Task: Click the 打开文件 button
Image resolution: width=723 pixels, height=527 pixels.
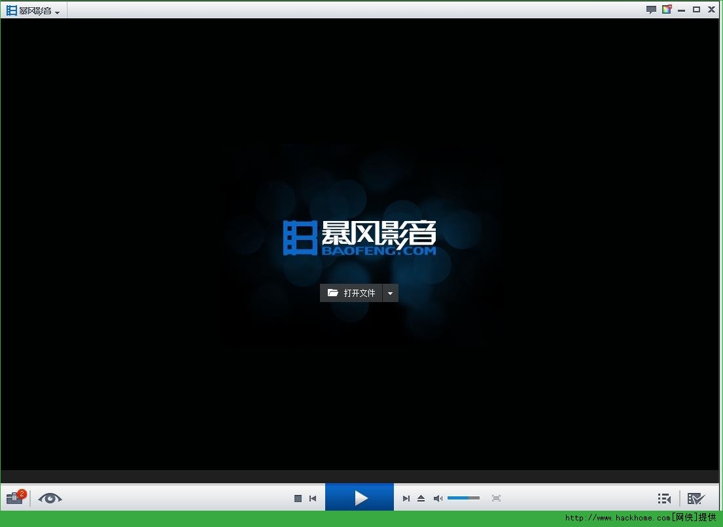Action: point(351,293)
